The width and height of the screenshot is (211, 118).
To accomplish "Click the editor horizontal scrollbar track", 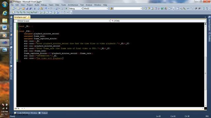I will [114, 108].
